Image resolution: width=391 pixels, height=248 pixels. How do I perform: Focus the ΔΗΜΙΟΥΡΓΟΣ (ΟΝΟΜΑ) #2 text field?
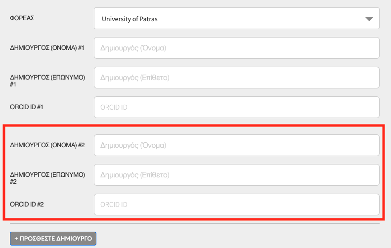pyautogui.click(x=236, y=145)
